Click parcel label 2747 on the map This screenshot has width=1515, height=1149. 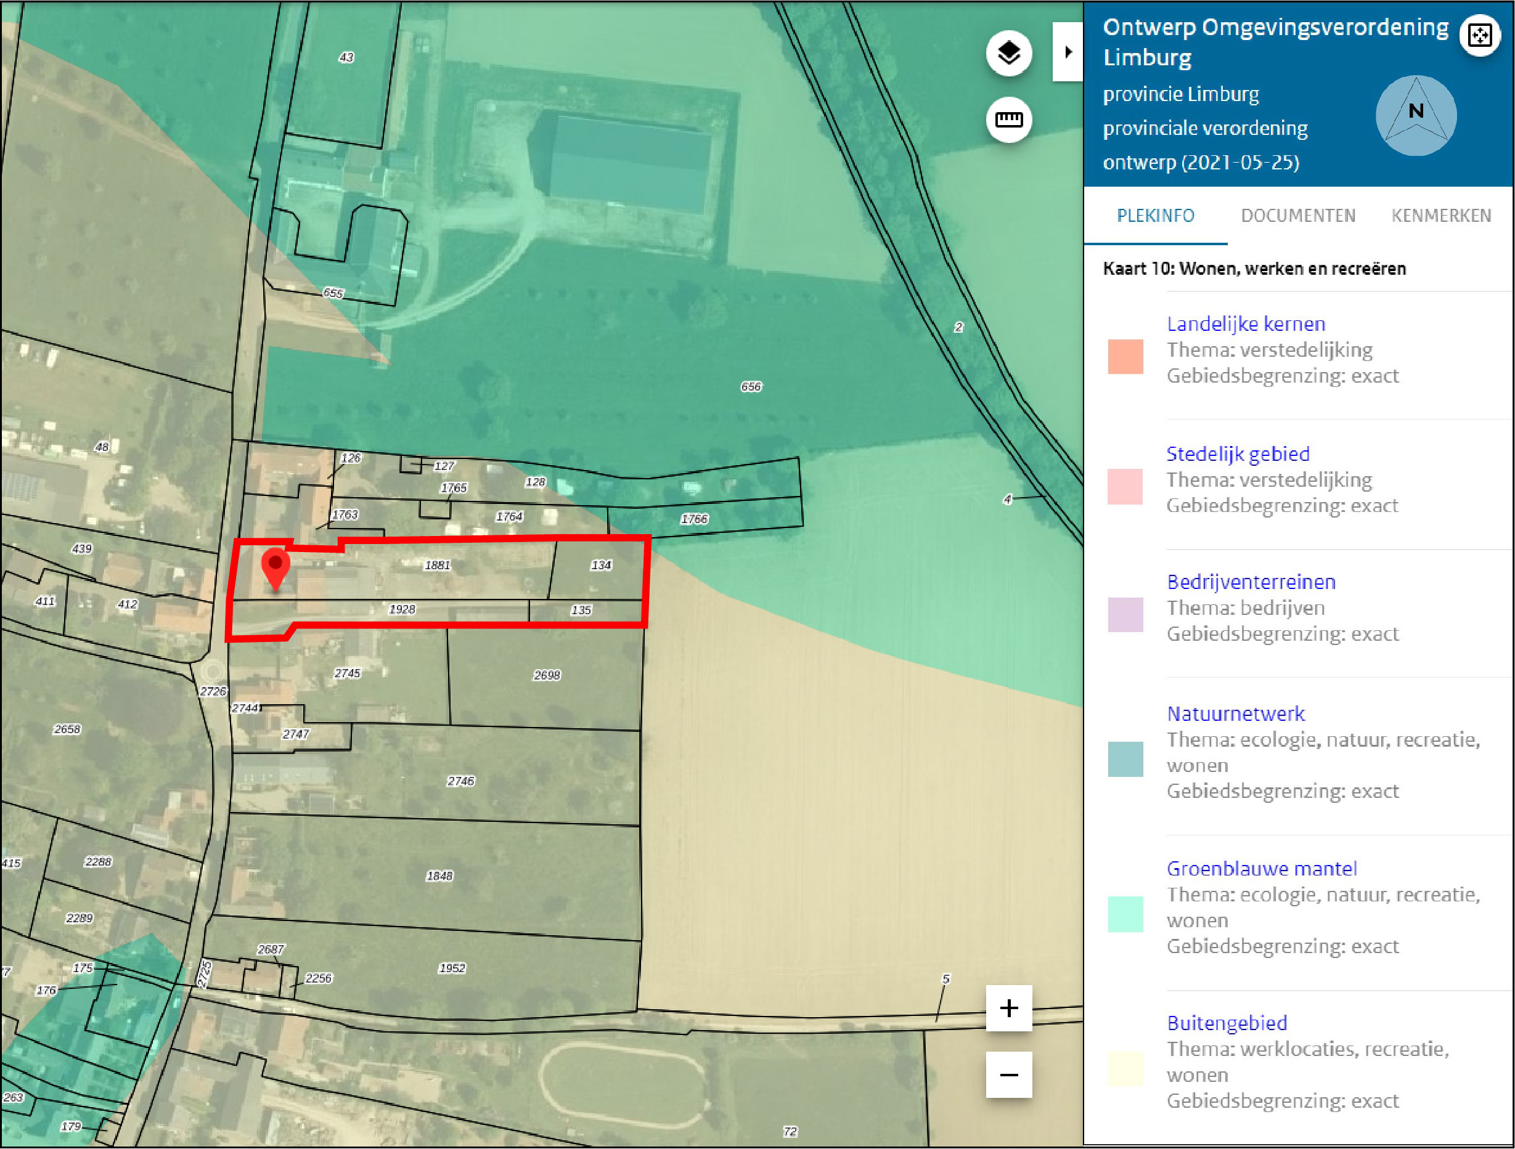tap(295, 733)
